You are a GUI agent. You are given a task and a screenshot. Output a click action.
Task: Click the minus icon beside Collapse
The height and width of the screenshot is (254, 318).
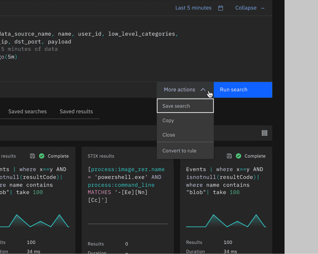(x=263, y=8)
